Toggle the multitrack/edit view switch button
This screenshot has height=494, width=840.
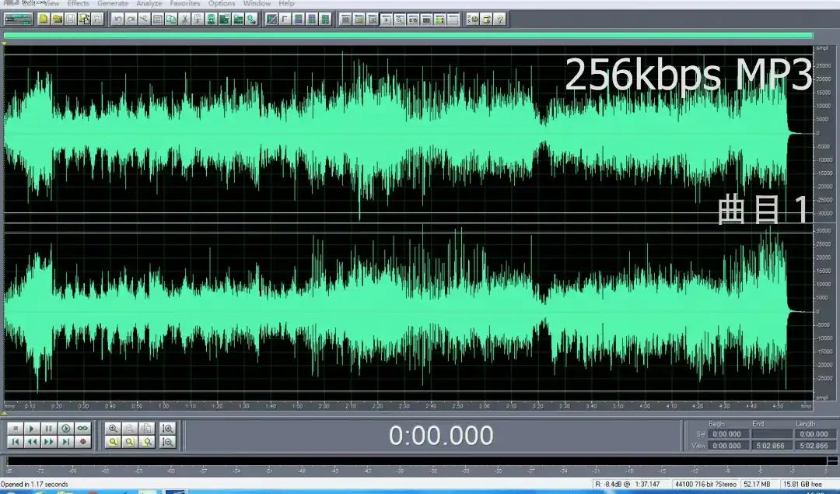16,19
